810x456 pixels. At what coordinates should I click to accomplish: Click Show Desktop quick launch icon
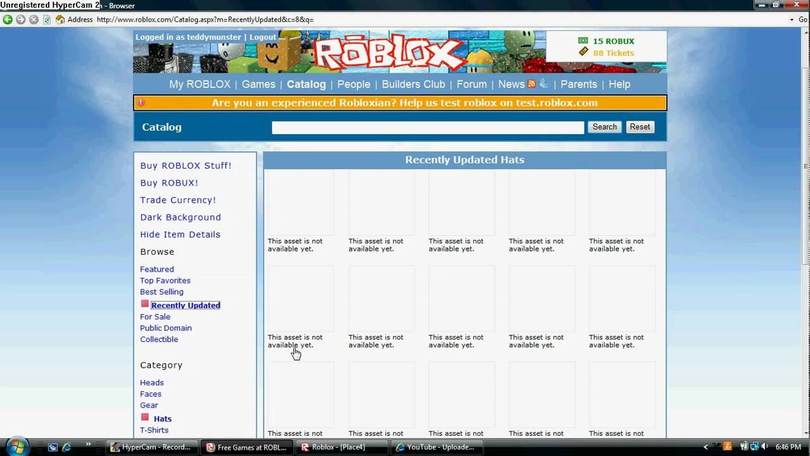pos(53,447)
